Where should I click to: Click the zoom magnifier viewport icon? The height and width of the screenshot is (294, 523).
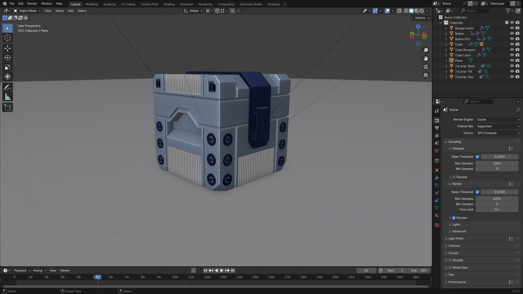426,50
